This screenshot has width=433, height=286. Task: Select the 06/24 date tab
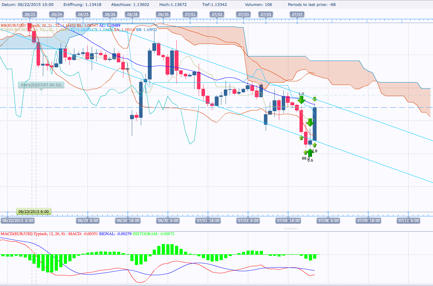pyautogui.click(x=57, y=14)
